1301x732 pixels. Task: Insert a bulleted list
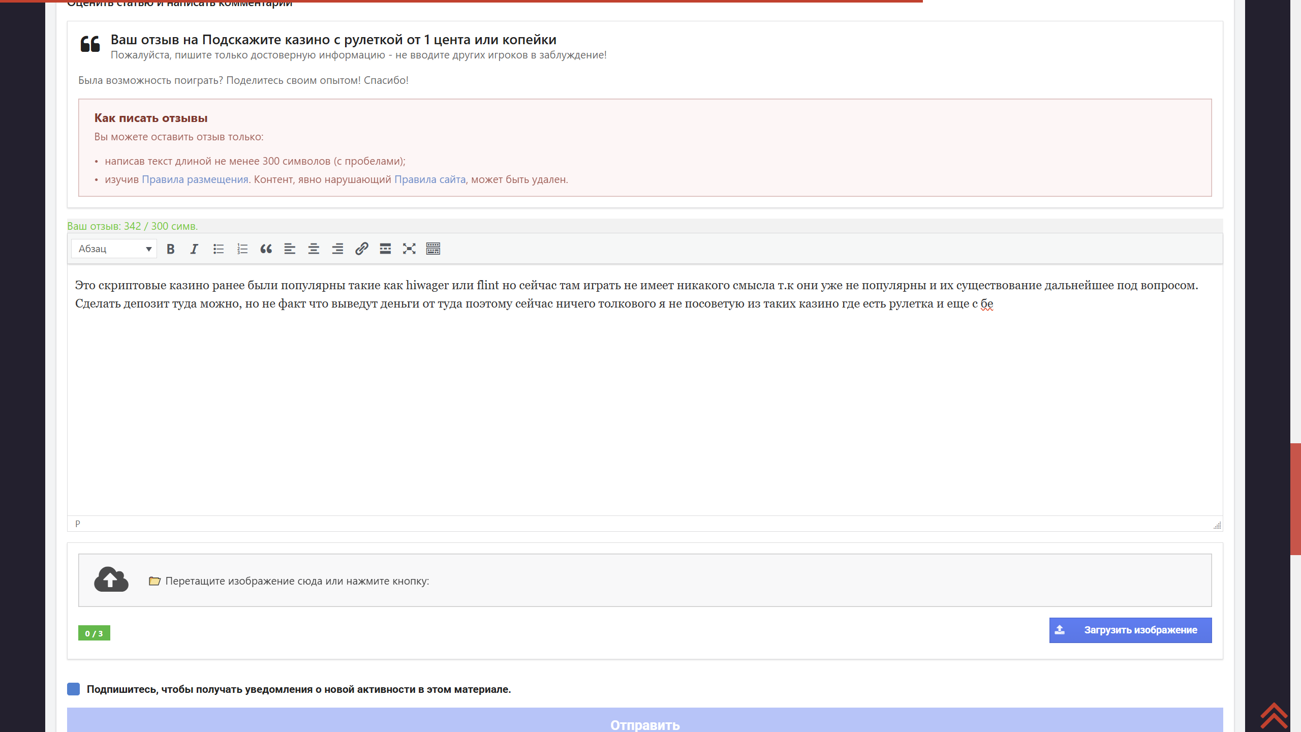(x=219, y=249)
